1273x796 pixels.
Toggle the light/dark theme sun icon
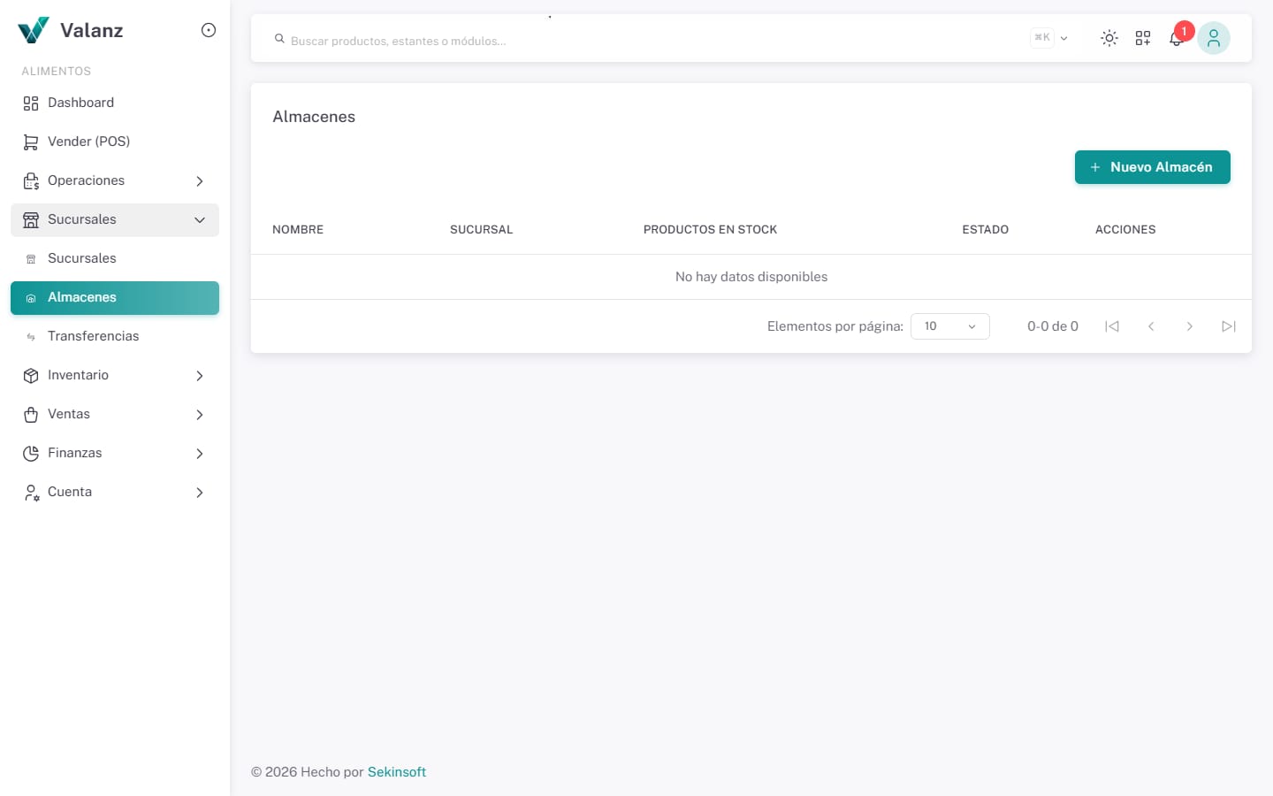pyautogui.click(x=1109, y=38)
